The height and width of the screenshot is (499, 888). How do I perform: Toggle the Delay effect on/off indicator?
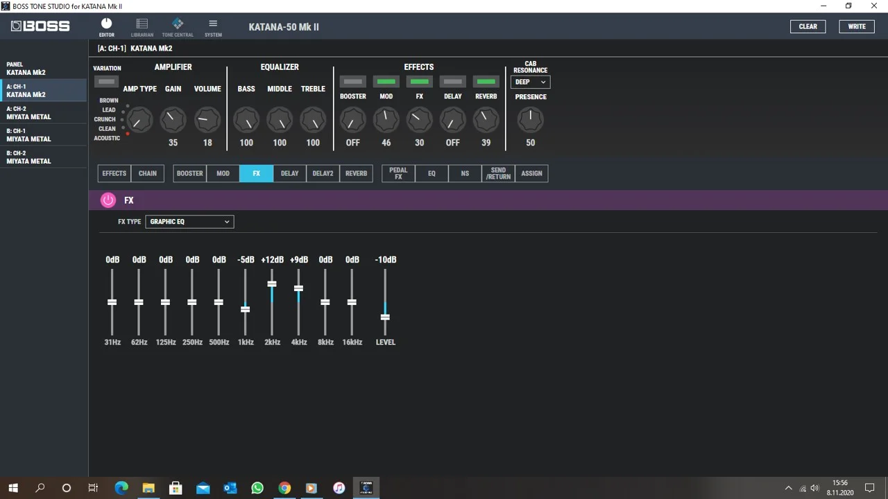452,82
